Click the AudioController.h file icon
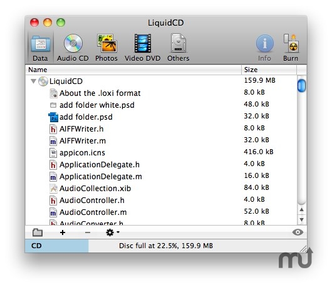332x287 pixels. (x=53, y=201)
